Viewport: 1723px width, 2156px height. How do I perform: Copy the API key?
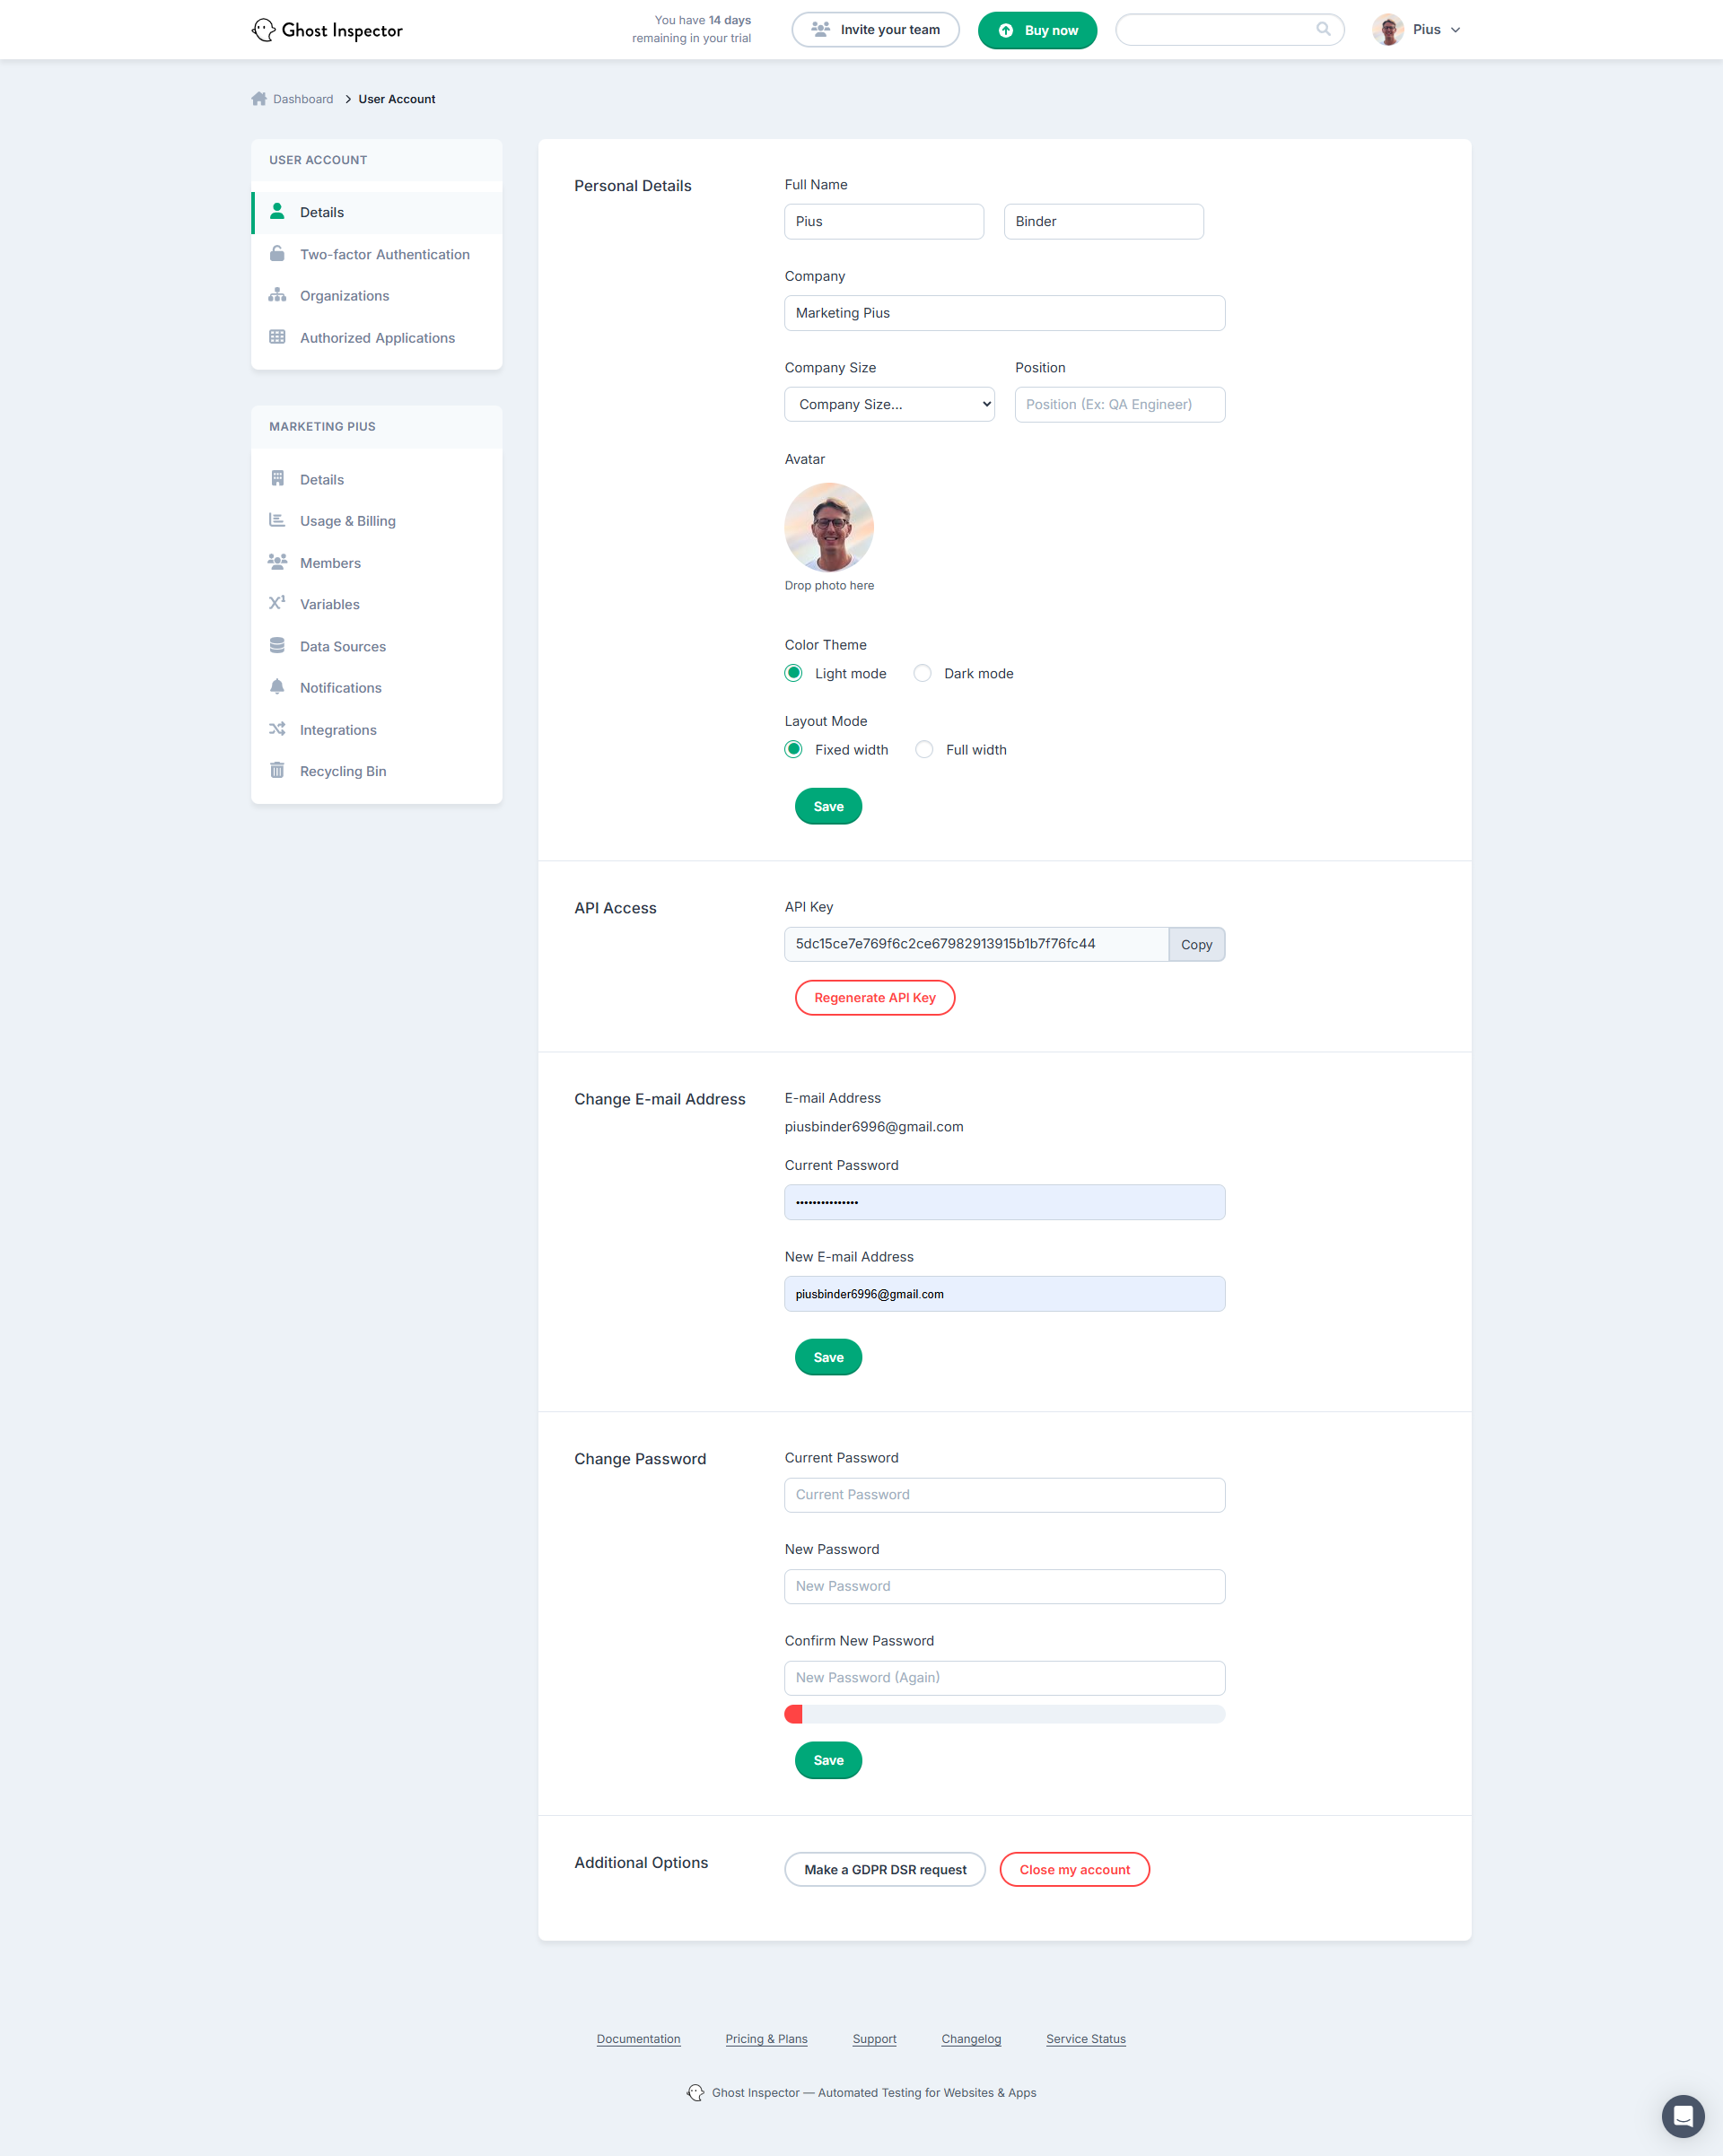[1196, 944]
